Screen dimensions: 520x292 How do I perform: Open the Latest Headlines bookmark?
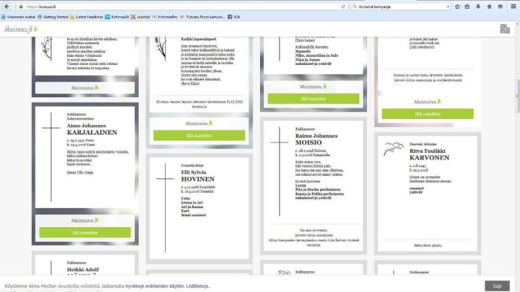click(87, 17)
